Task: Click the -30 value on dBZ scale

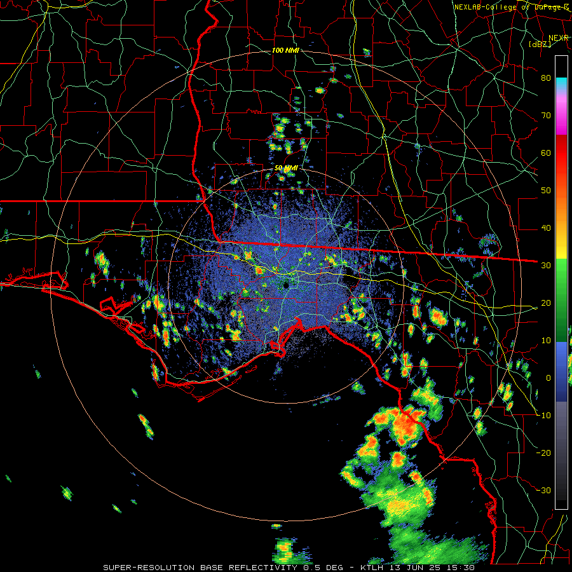Action: (x=544, y=490)
